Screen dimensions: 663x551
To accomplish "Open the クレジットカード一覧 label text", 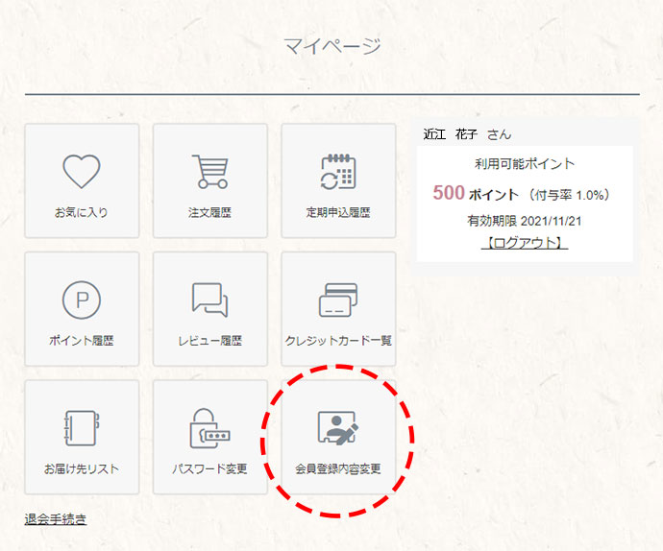I will coord(338,341).
